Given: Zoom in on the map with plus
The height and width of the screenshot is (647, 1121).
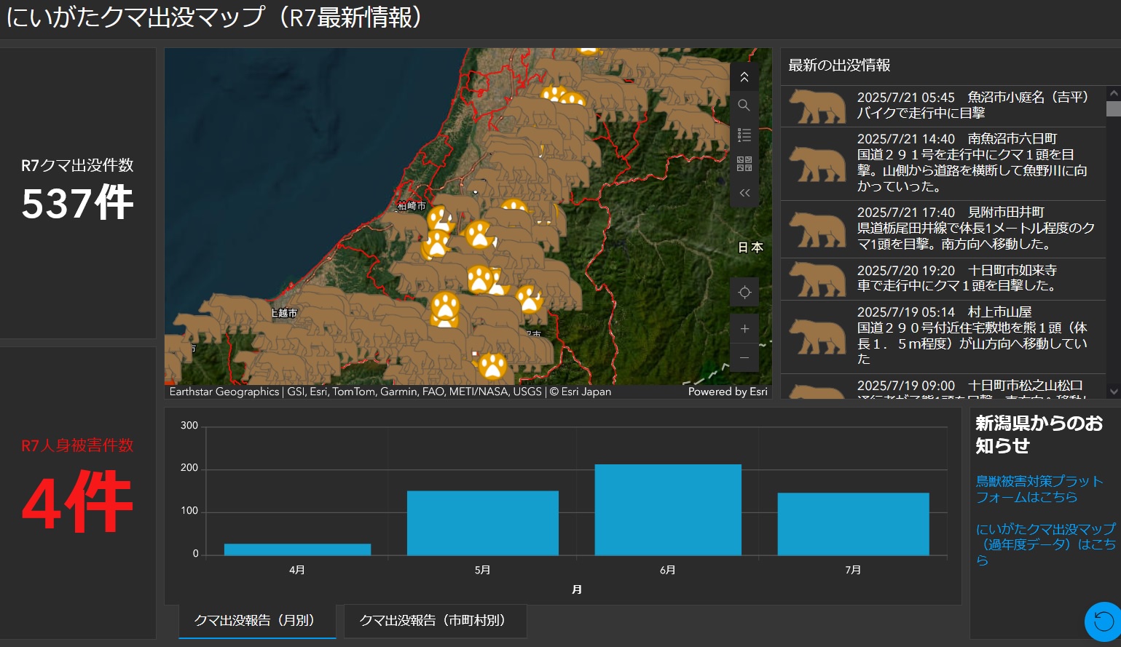Looking at the screenshot, I should coord(744,329).
